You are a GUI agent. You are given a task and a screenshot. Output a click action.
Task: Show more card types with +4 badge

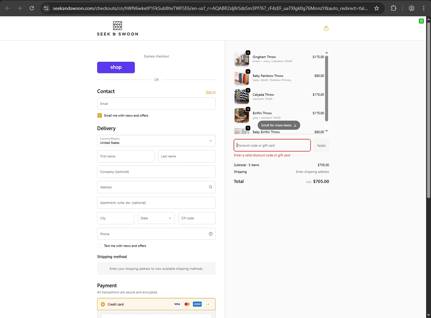click(x=207, y=304)
